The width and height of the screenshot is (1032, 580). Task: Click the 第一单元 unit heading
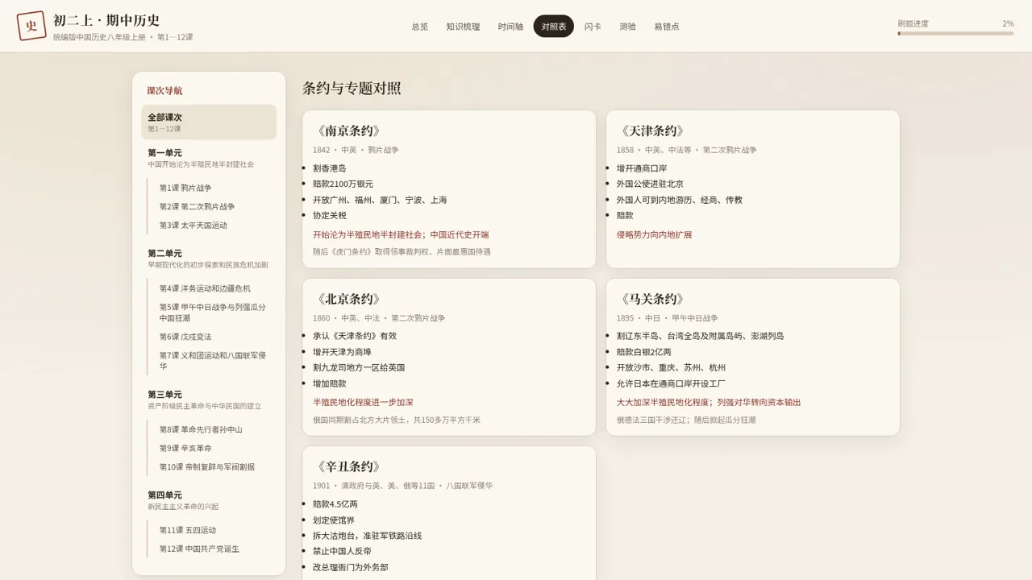pyautogui.click(x=164, y=153)
